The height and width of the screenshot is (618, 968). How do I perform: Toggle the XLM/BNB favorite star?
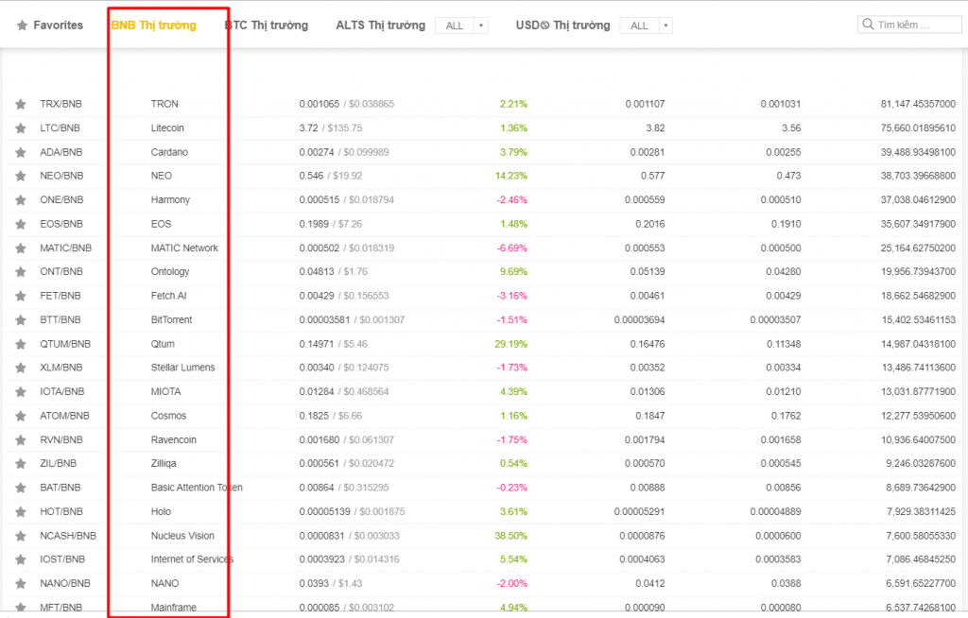coord(21,368)
